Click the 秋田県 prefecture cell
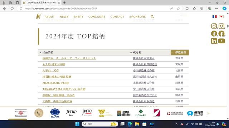Image resolution: width=229 pixels, height=128 pixels. pos(179,70)
